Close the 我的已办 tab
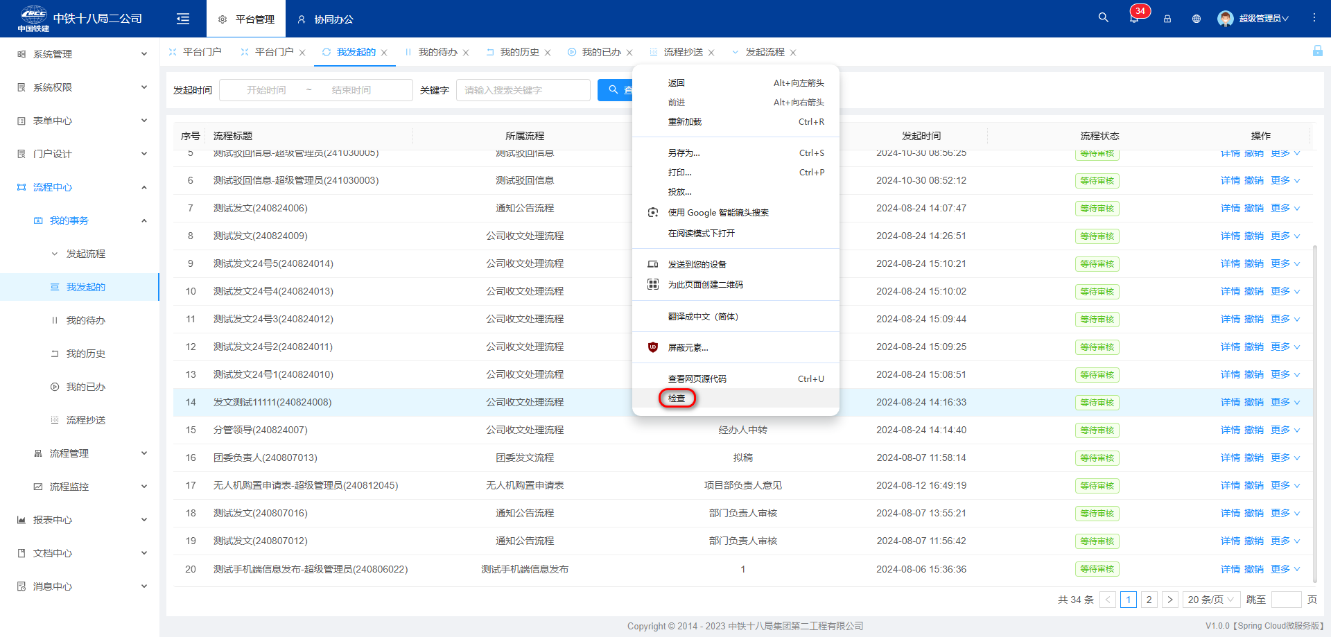This screenshot has height=637, width=1331. coord(629,53)
